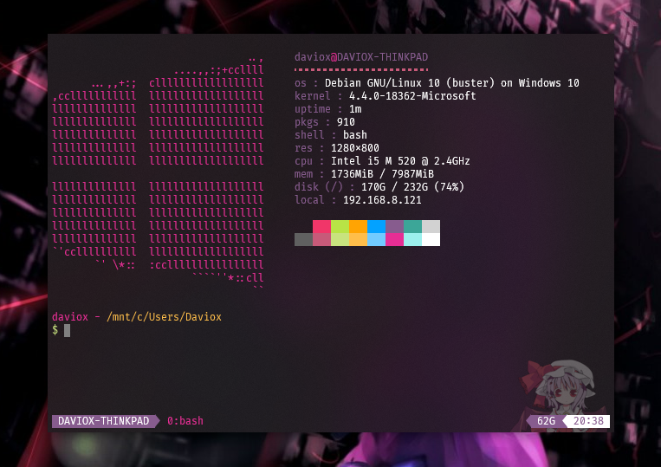The height and width of the screenshot is (467, 661).
Task: Click the os line showing Debian GNU/Linux 10
Action: [437, 82]
